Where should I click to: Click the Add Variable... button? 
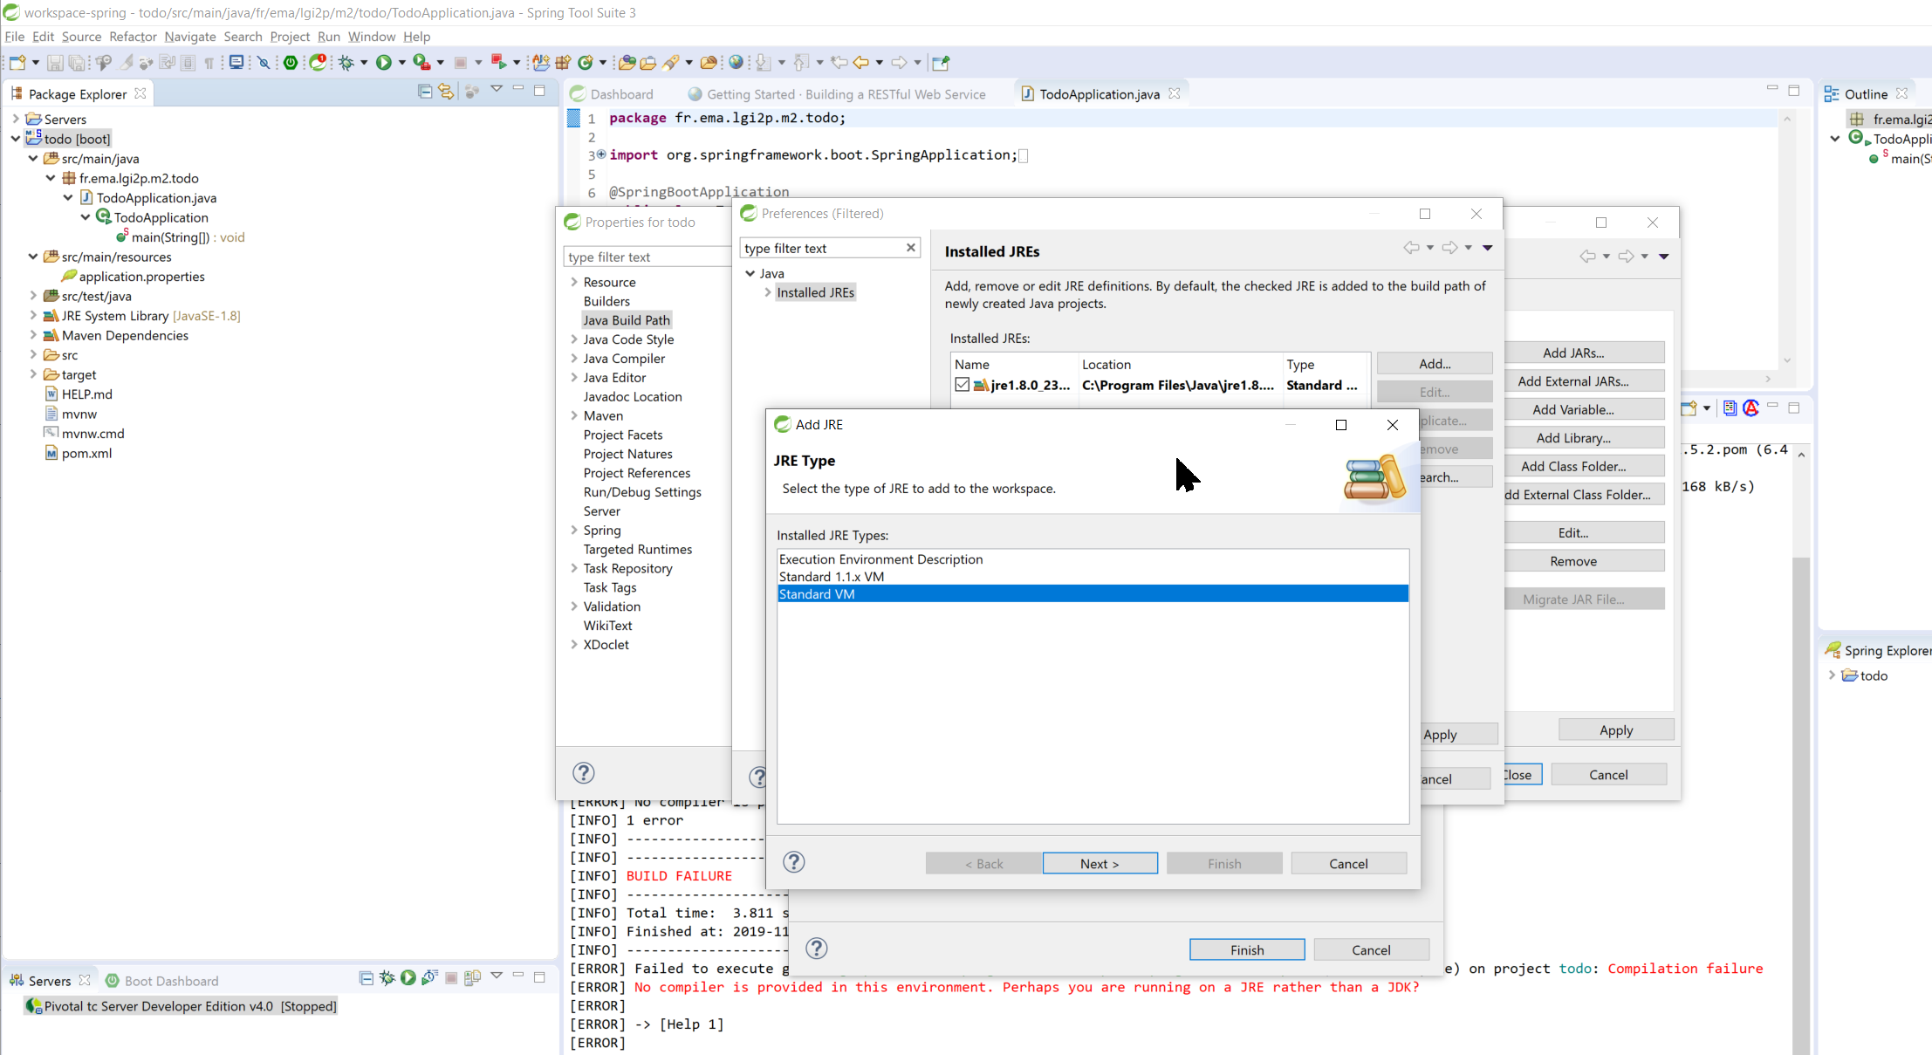[x=1573, y=409]
